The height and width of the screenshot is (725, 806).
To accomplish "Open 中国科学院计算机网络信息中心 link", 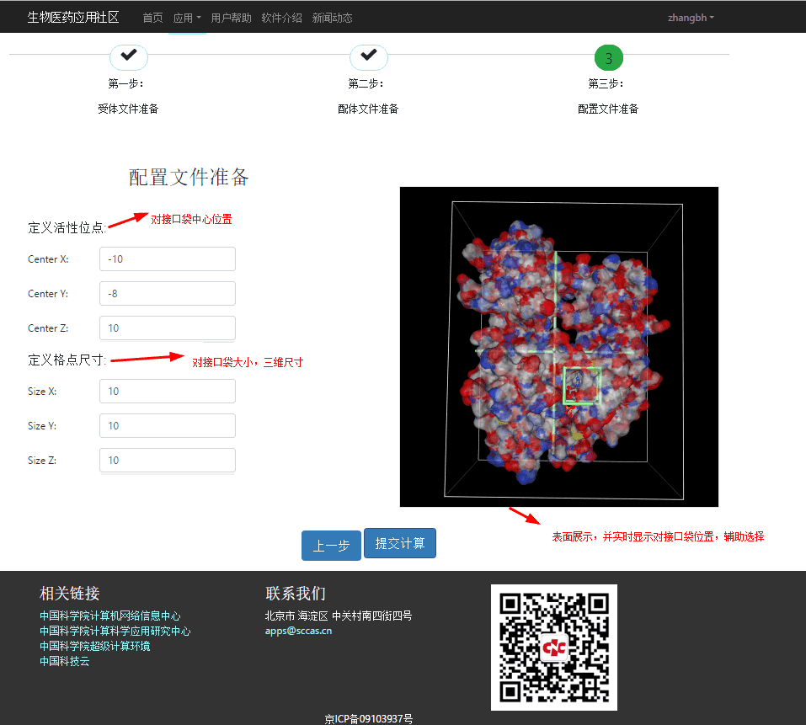I will tap(110, 616).
